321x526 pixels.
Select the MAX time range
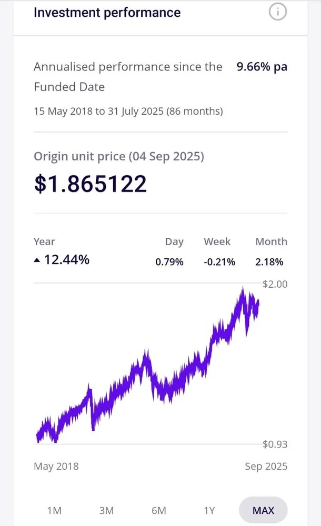click(263, 510)
